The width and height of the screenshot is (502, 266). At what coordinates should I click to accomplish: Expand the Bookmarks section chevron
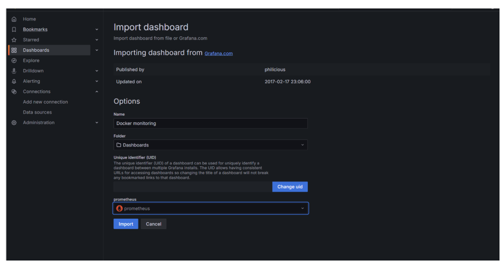click(x=97, y=29)
